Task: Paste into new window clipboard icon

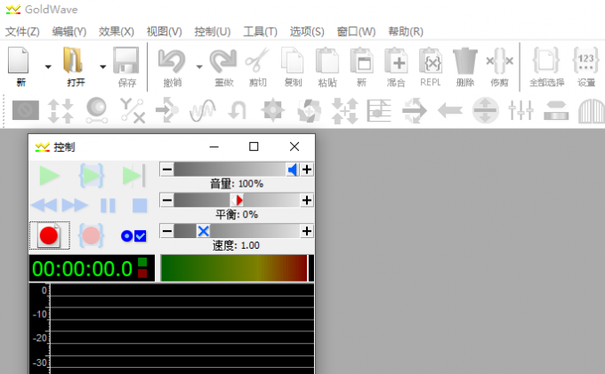Action: (x=361, y=67)
